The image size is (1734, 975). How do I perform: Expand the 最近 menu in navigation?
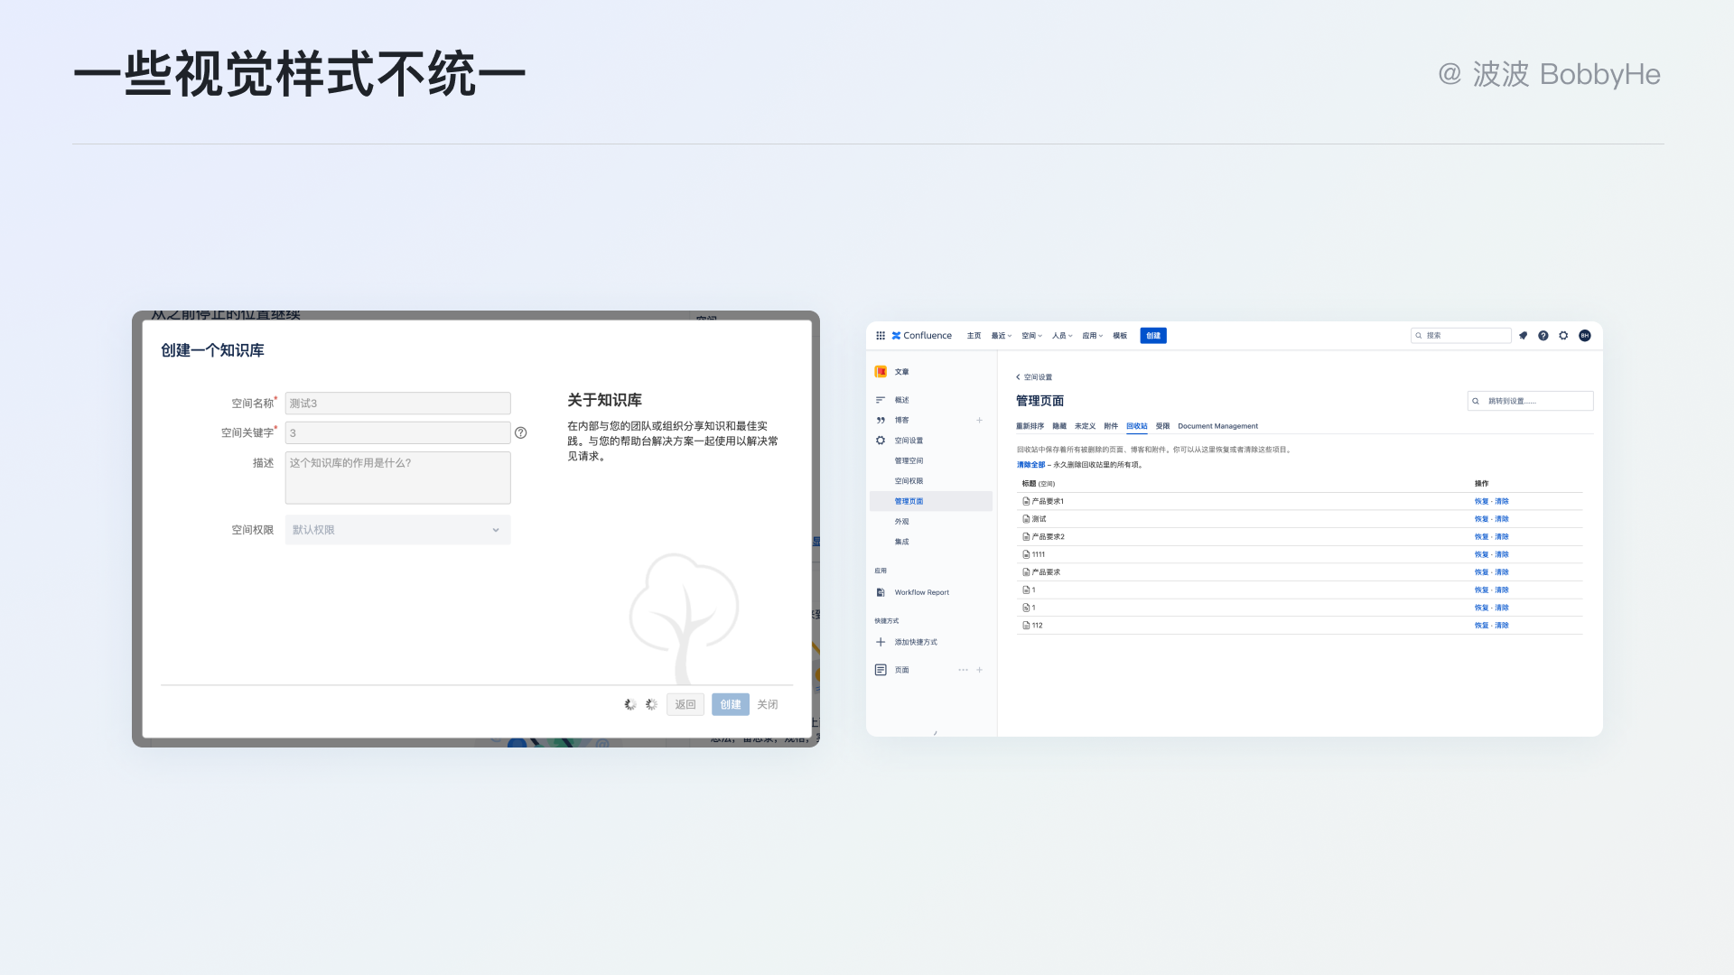(1001, 336)
